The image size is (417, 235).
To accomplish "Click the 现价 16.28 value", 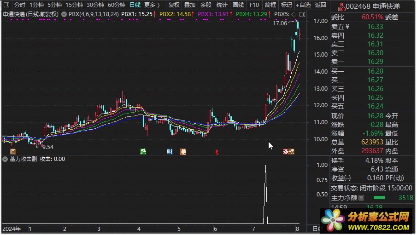I will coord(375,116).
